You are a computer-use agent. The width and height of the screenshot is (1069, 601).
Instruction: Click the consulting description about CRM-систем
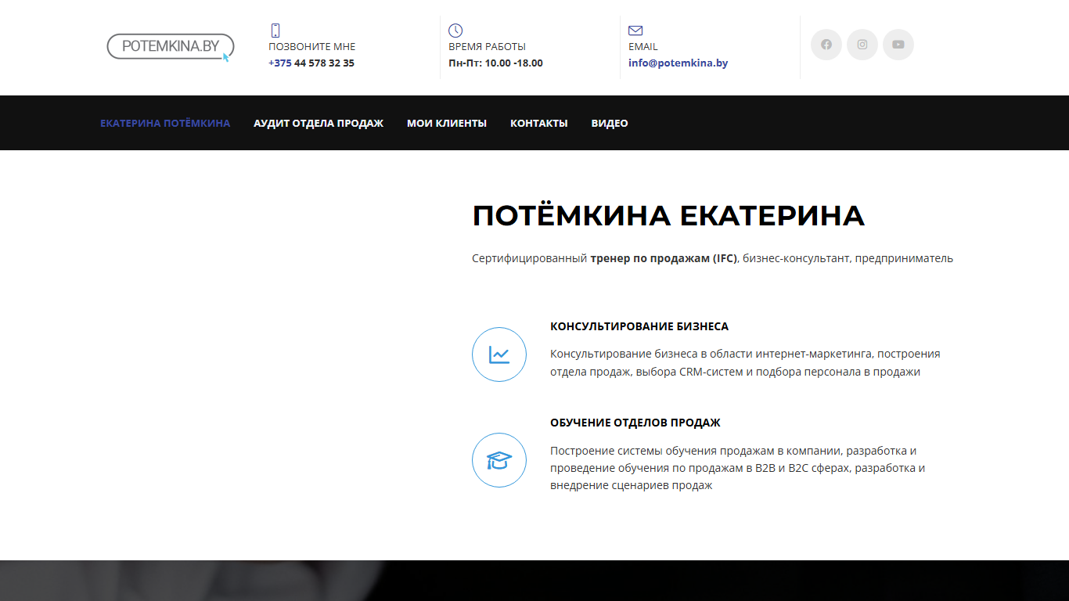tap(745, 363)
